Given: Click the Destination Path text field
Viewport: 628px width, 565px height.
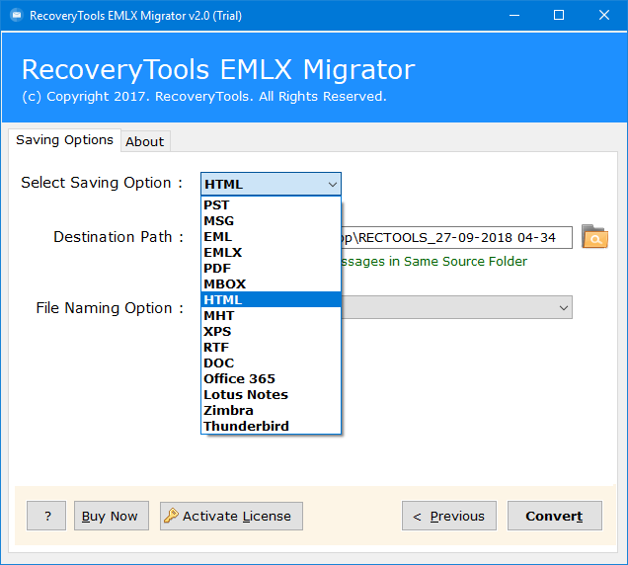Looking at the screenshot, I should (456, 238).
